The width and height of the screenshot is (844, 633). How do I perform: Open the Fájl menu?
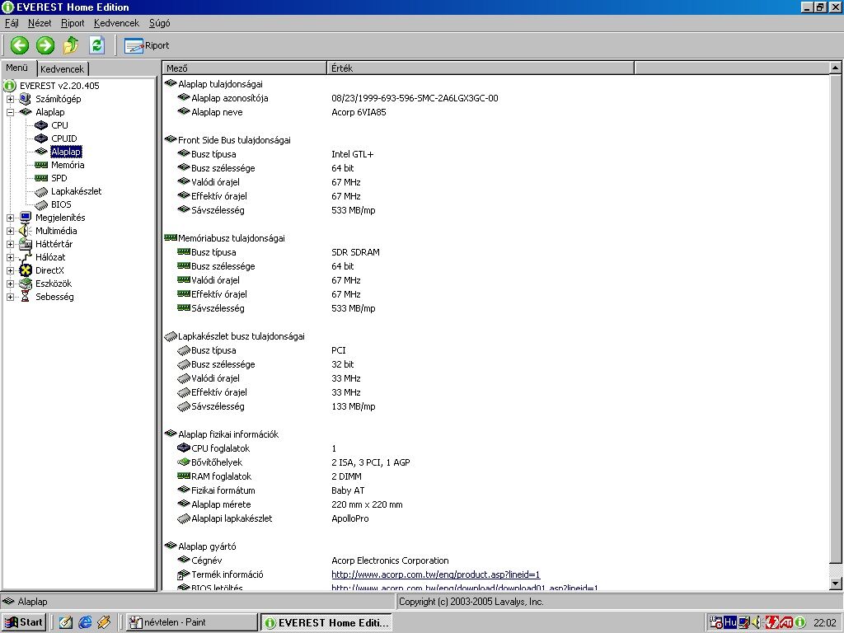click(x=12, y=22)
